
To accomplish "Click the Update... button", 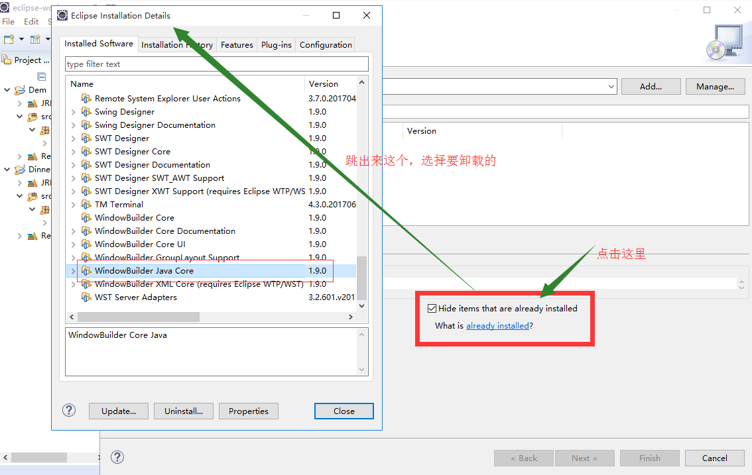I will pos(119,411).
